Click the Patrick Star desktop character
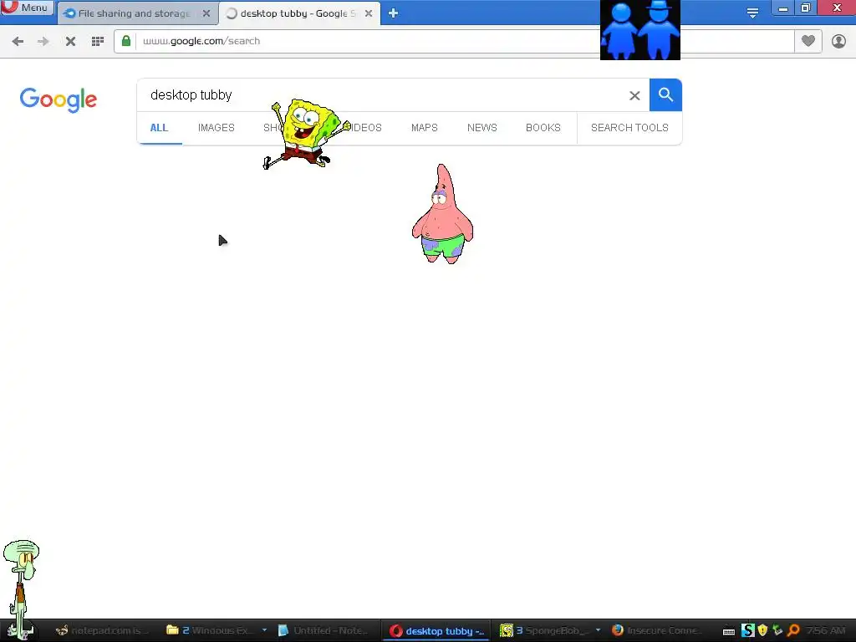The height and width of the screenshot is (642, 856). point(443,214)
